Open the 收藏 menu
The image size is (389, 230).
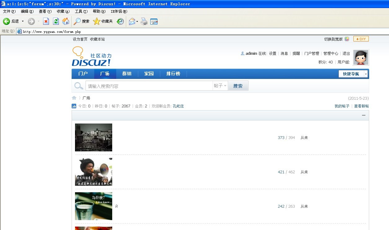(63, 11)
